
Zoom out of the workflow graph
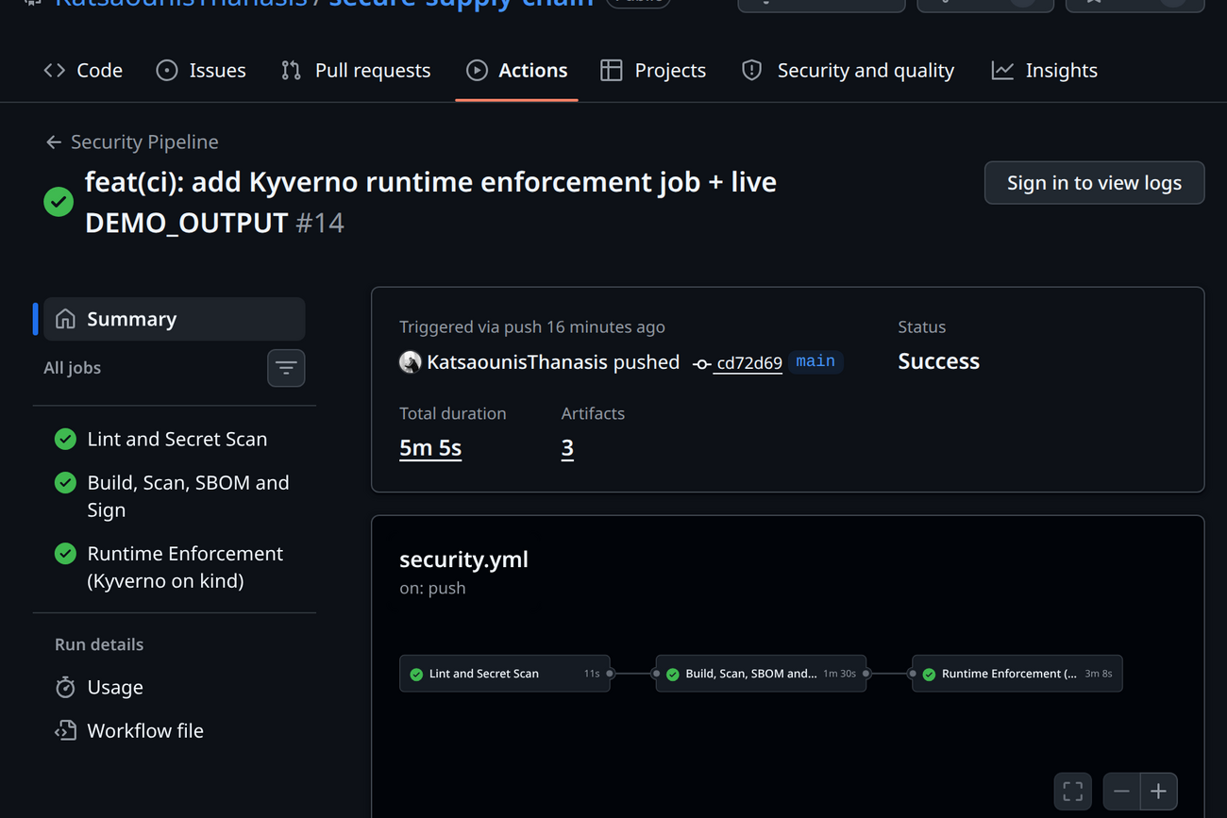(1121, 792)
